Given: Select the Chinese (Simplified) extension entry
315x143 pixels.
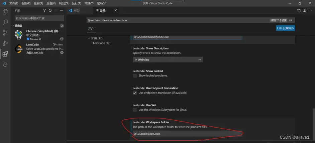Looking at the screenshot, I should click(x=38, y=35).
